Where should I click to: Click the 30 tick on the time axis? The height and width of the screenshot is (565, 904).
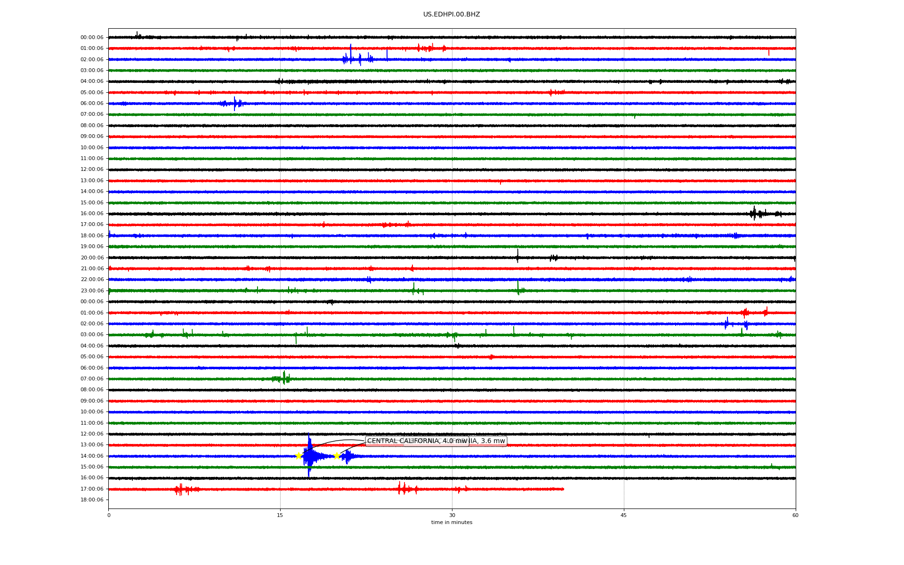click(452, 515)
